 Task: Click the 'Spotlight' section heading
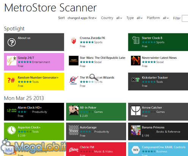(14, 29)
